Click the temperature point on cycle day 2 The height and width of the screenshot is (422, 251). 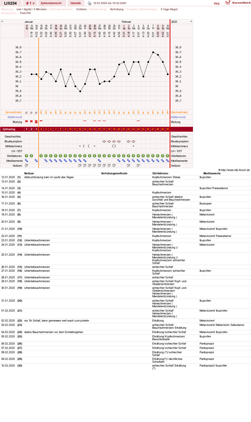(31, 74)
